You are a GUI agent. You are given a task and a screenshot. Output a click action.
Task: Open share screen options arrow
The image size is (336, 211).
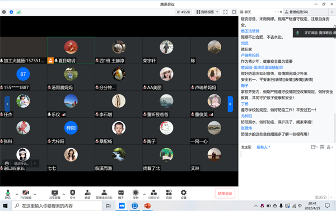pyautogui.click(x=64, y=194)
